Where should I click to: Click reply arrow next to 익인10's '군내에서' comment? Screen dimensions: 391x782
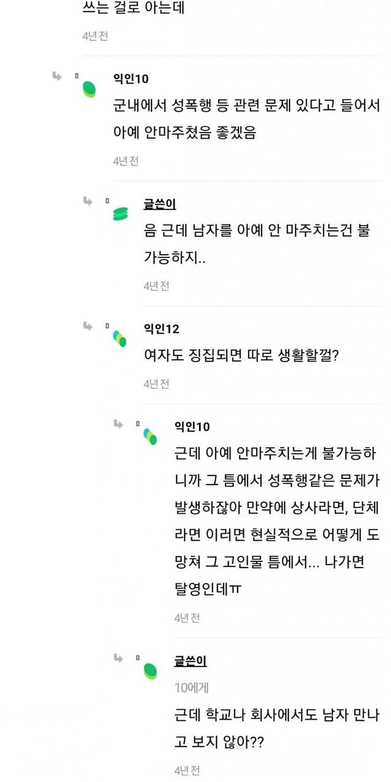tap(57, 76)
